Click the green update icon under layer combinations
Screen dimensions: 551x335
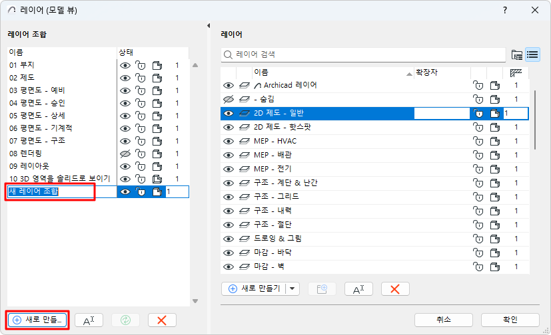click(125, 320)
